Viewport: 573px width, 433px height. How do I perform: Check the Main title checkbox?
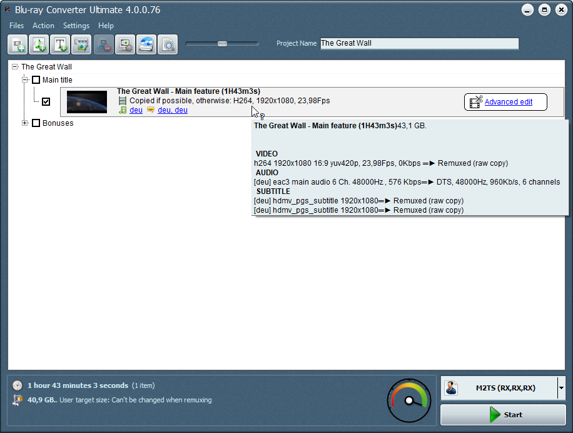(36, 79)
